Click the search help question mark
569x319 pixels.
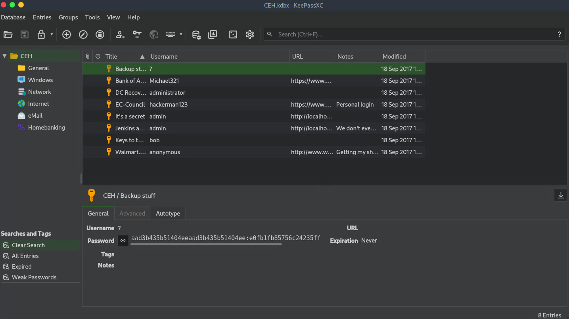coord(559,34)
